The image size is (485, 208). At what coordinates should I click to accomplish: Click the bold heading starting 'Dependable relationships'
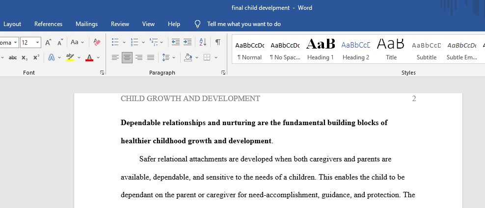254,123
